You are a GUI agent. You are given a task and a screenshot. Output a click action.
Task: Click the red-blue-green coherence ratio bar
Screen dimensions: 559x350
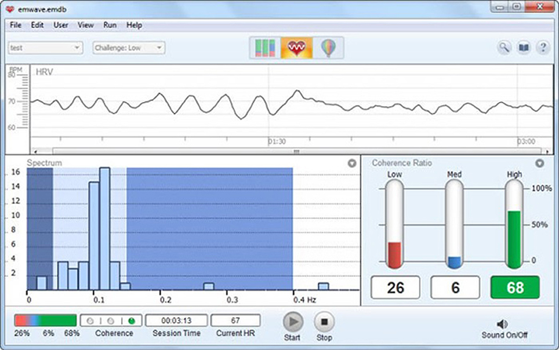pyautogui.click(x=45, y=320)
